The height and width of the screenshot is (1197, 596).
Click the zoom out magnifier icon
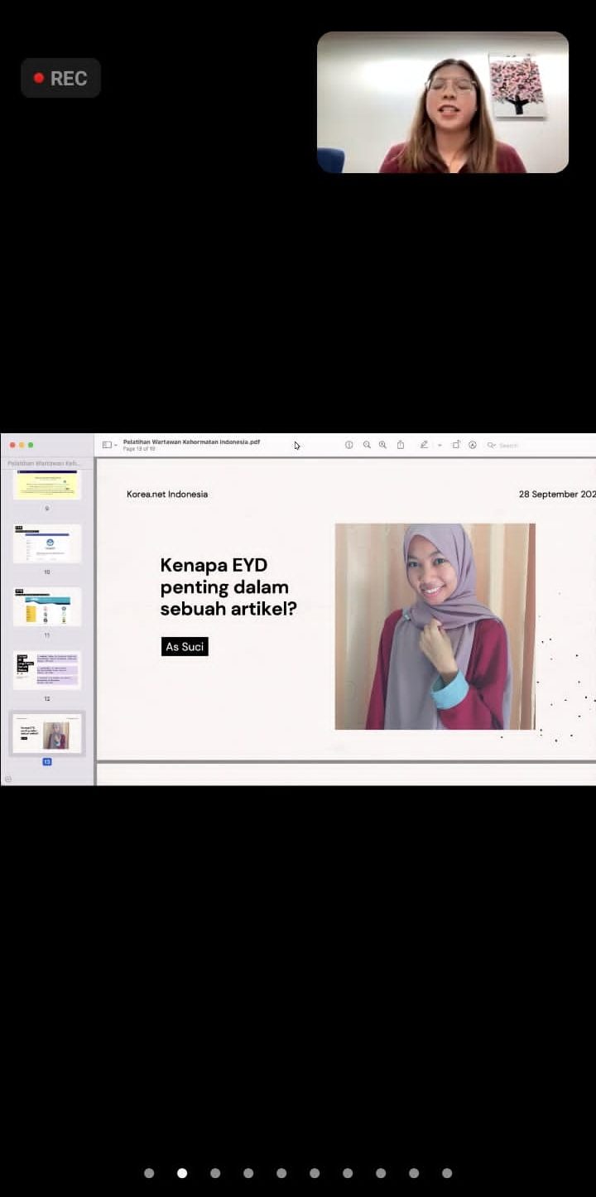pos(367,445)
